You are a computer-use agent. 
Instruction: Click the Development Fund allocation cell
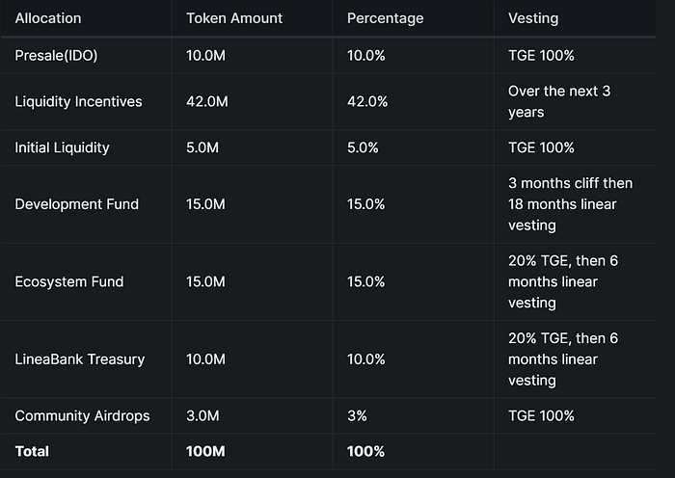[x=76, y=204]
